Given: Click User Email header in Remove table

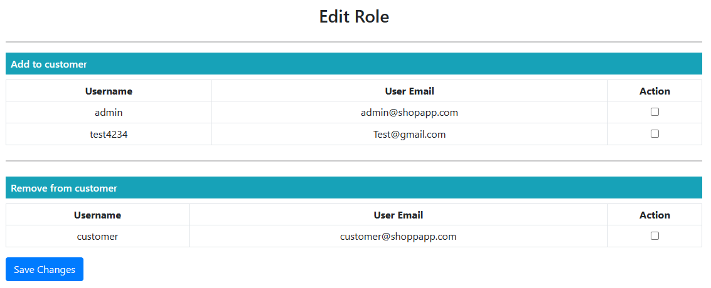Looking at the screenshot, I should point(398,215).
